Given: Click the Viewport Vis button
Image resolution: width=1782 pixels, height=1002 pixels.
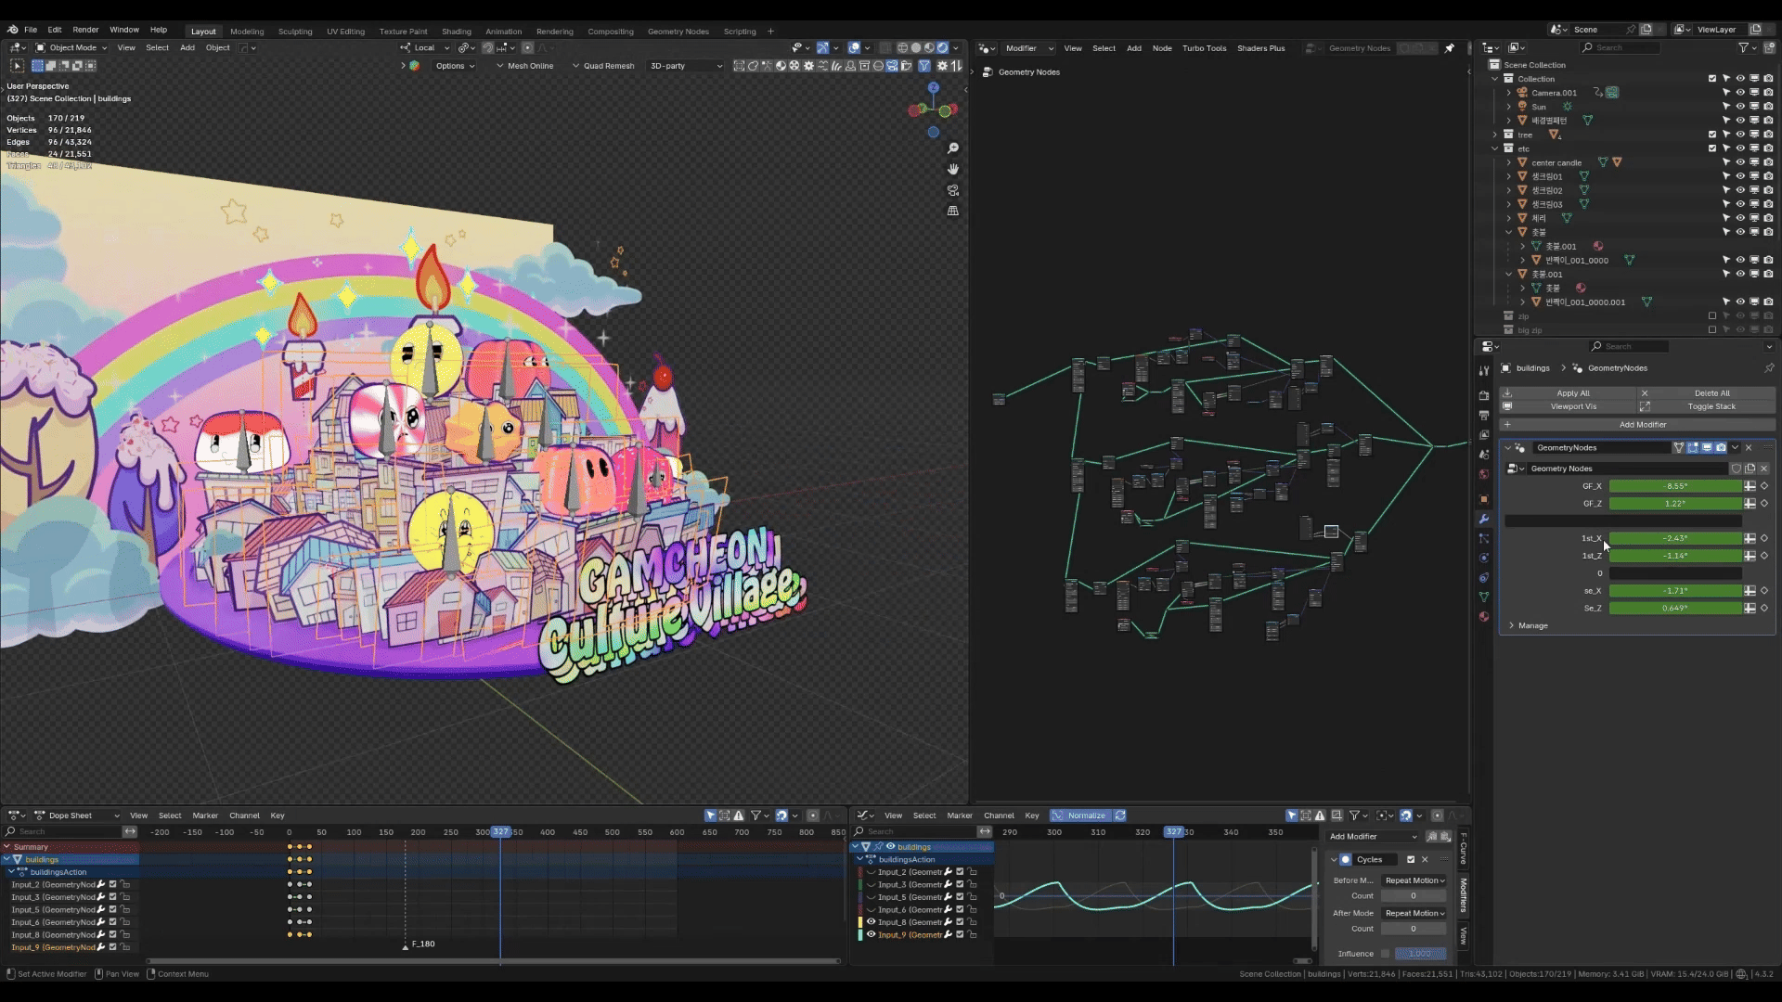Looking at the screenshot, I should coord(1569,406).
